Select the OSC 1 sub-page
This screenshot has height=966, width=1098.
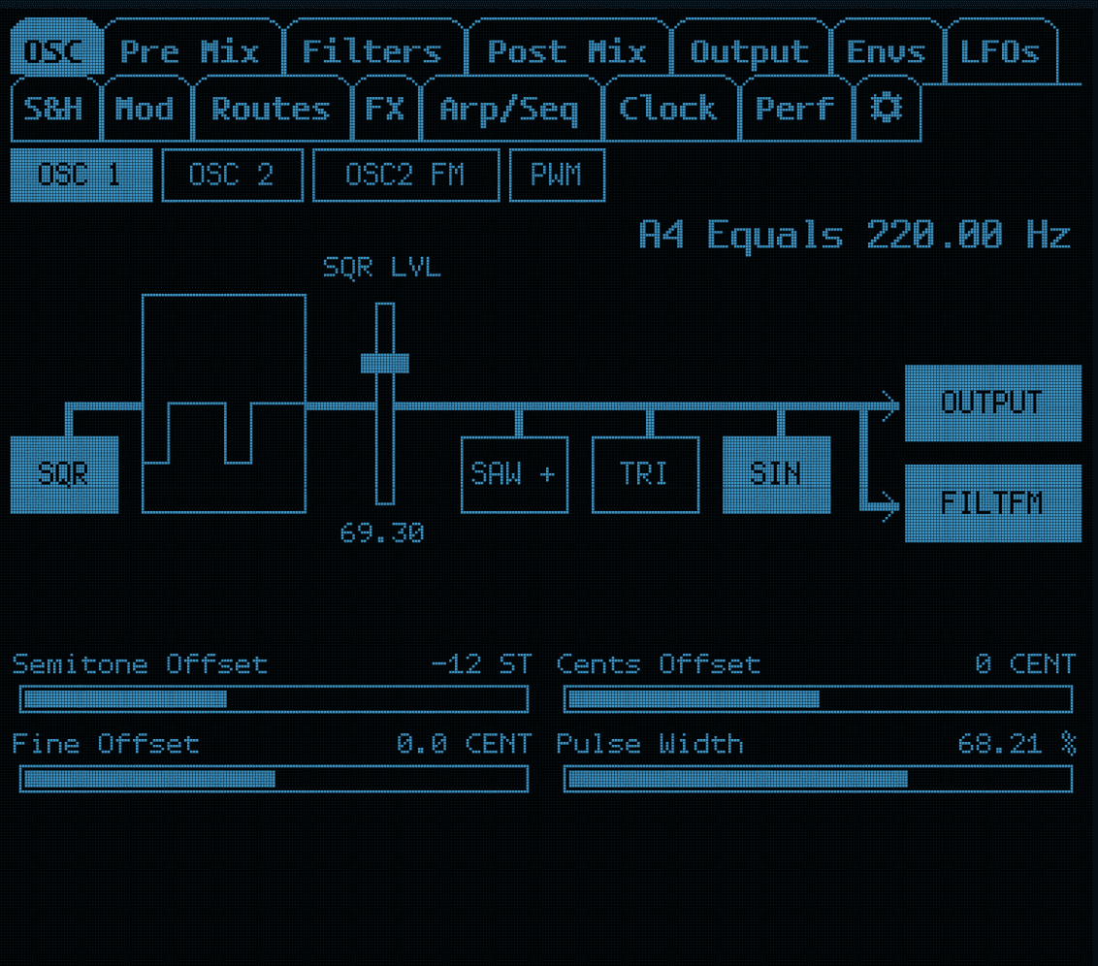tap(81, 175)
